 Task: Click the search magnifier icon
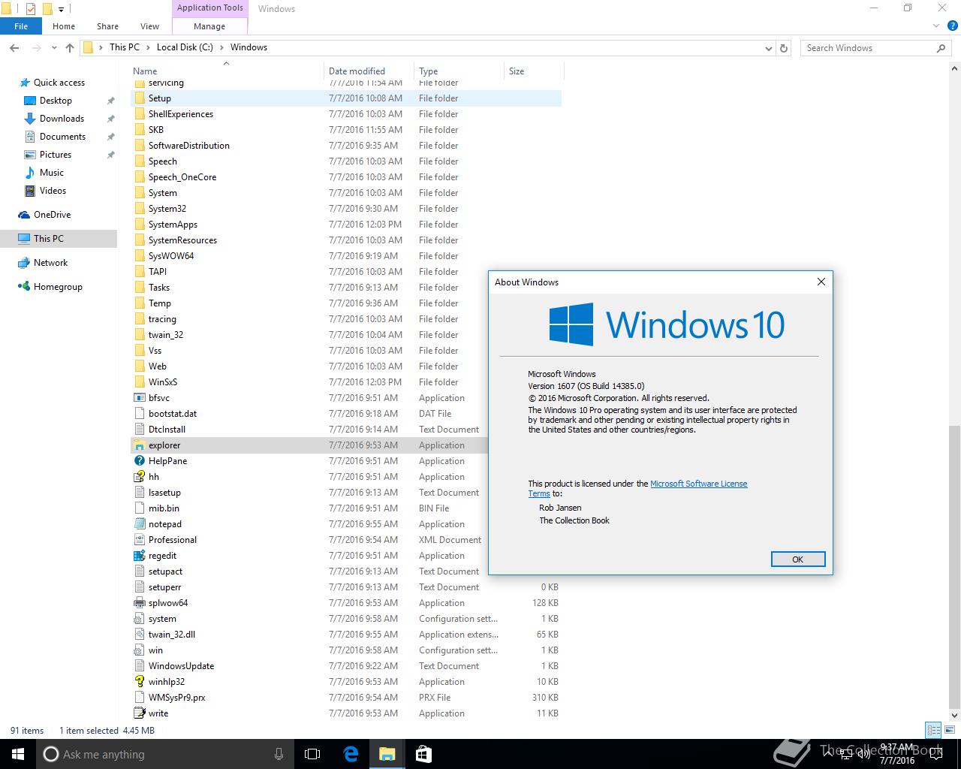(941, 48)
